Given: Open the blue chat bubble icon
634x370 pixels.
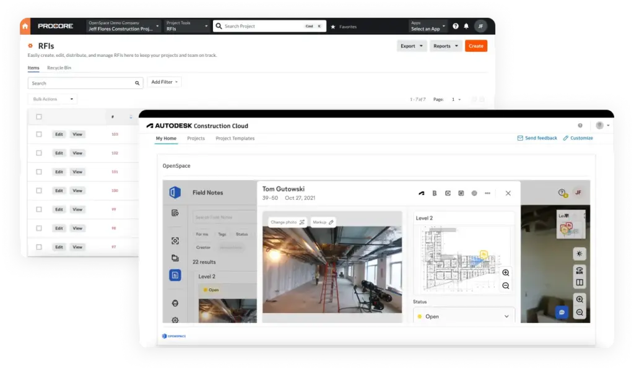Looking at the screenshot, I should click(562, 312).
